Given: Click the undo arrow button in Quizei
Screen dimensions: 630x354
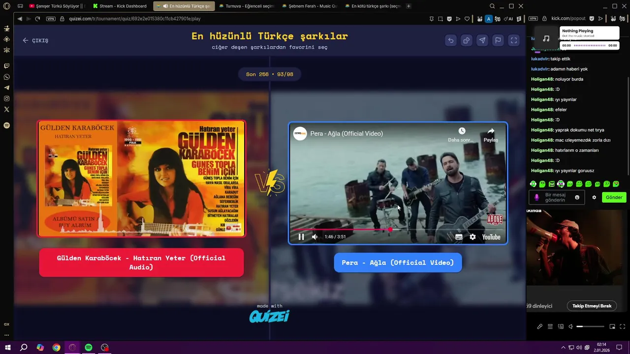Looking at the screenshot, I should (450, 41).
